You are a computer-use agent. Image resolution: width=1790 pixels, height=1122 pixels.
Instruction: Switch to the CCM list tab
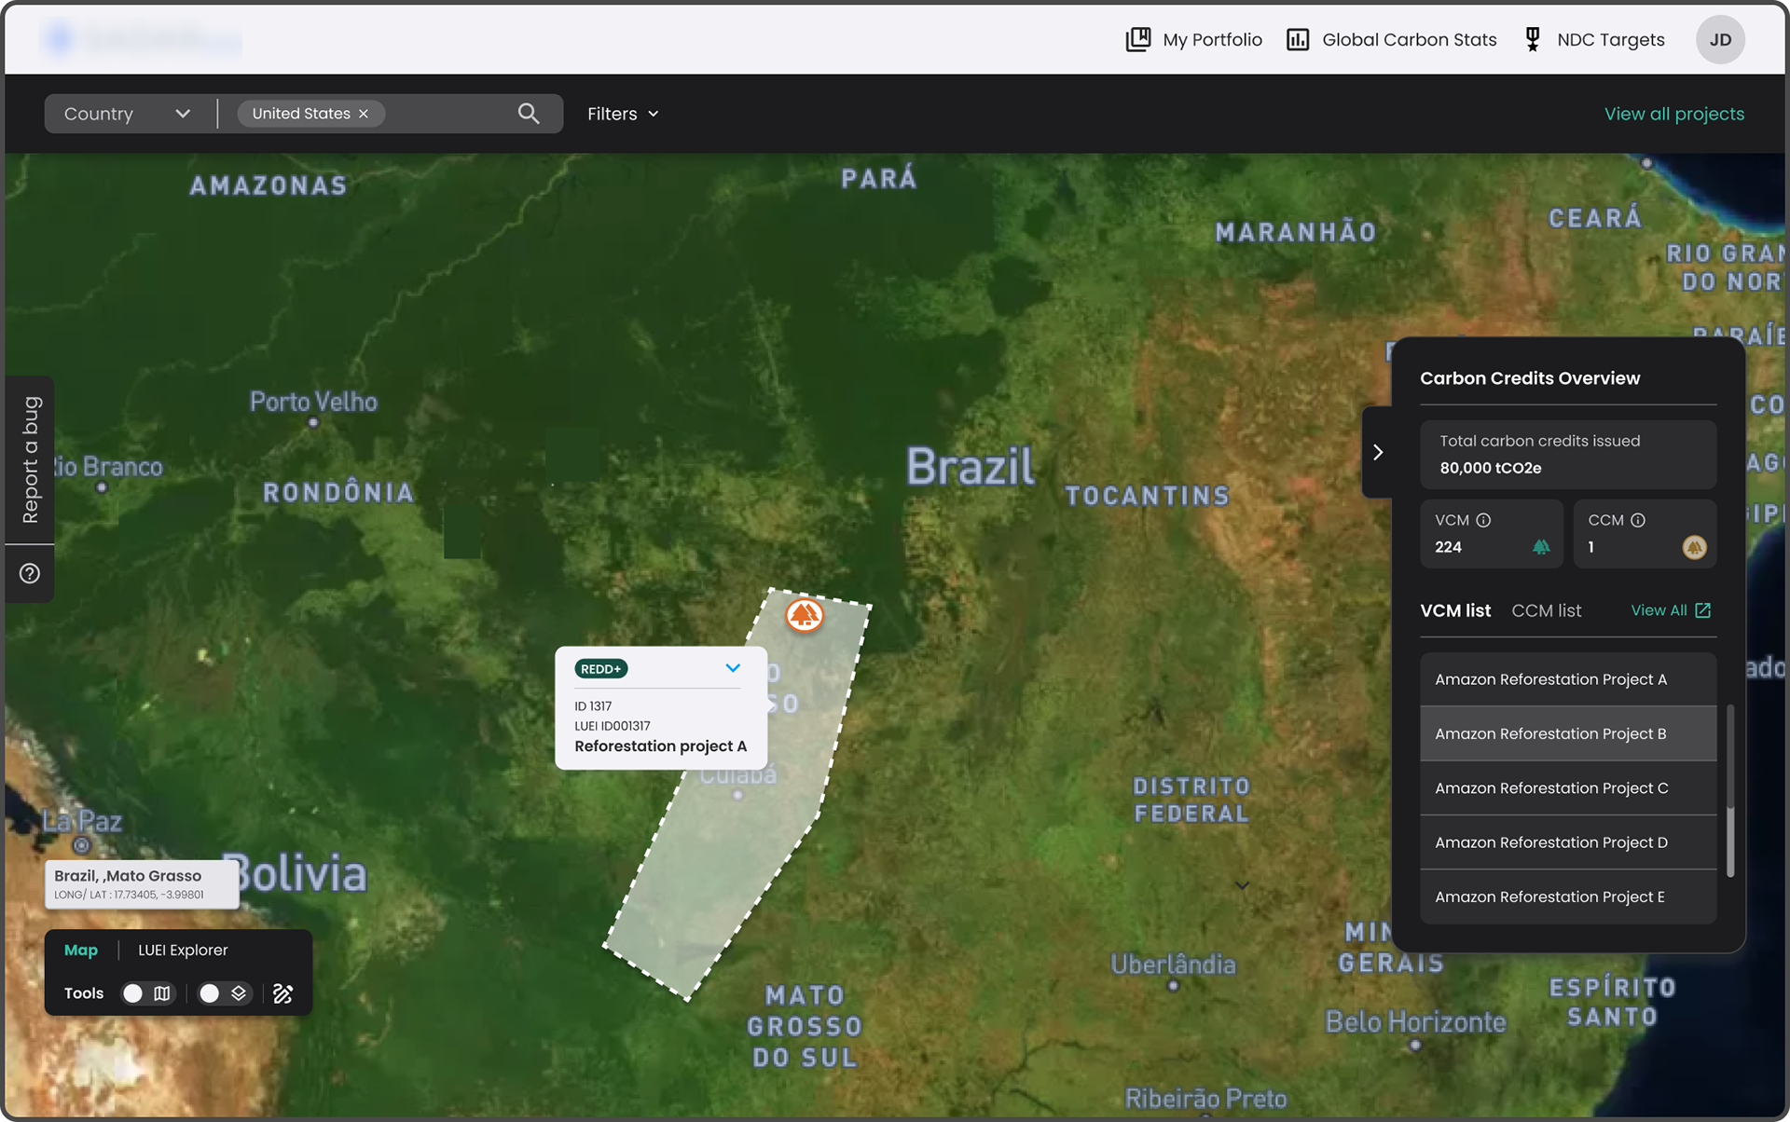click(x=1546, y=610)
